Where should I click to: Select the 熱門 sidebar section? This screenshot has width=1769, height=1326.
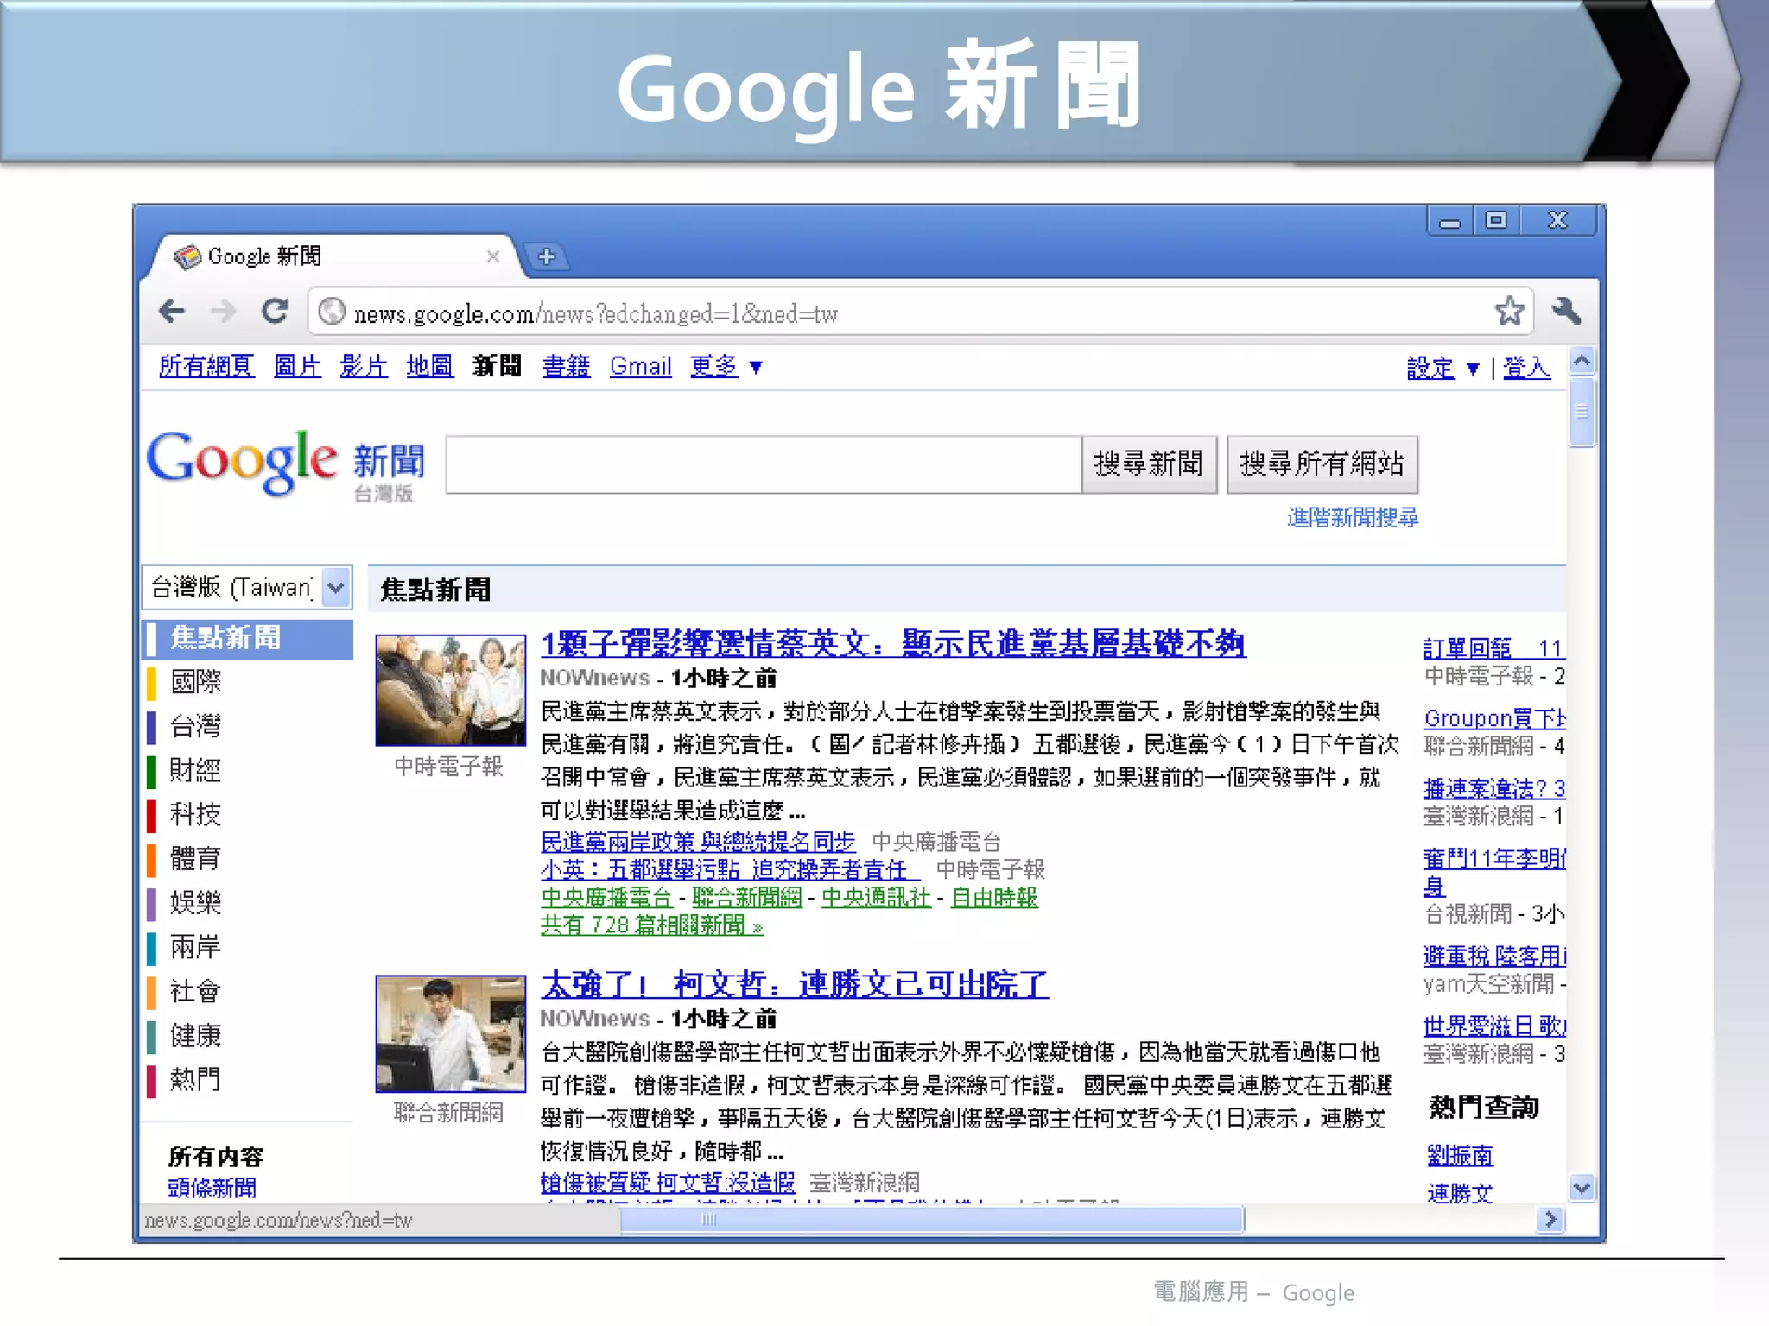point(195,1079)
